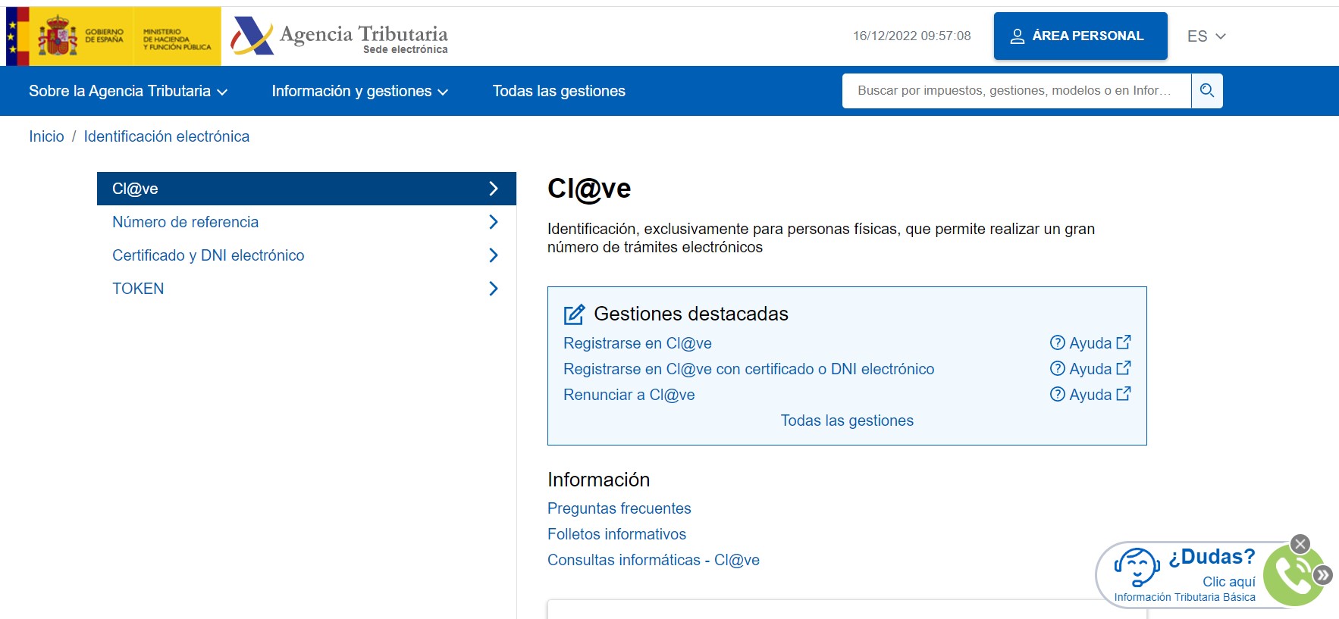
Task: Close the ¿Dudas? help widget
Action: pyautogui.click(x=1300, y=544)
